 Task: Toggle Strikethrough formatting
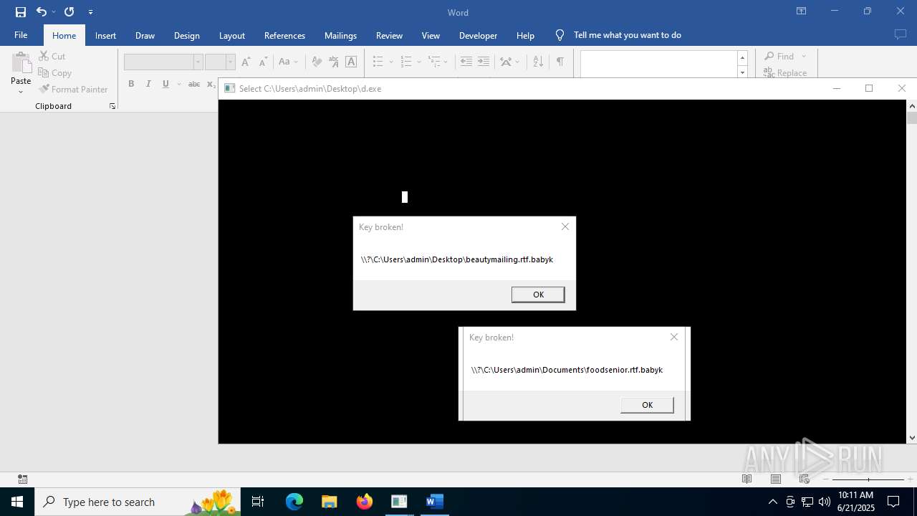coord(194,84)
